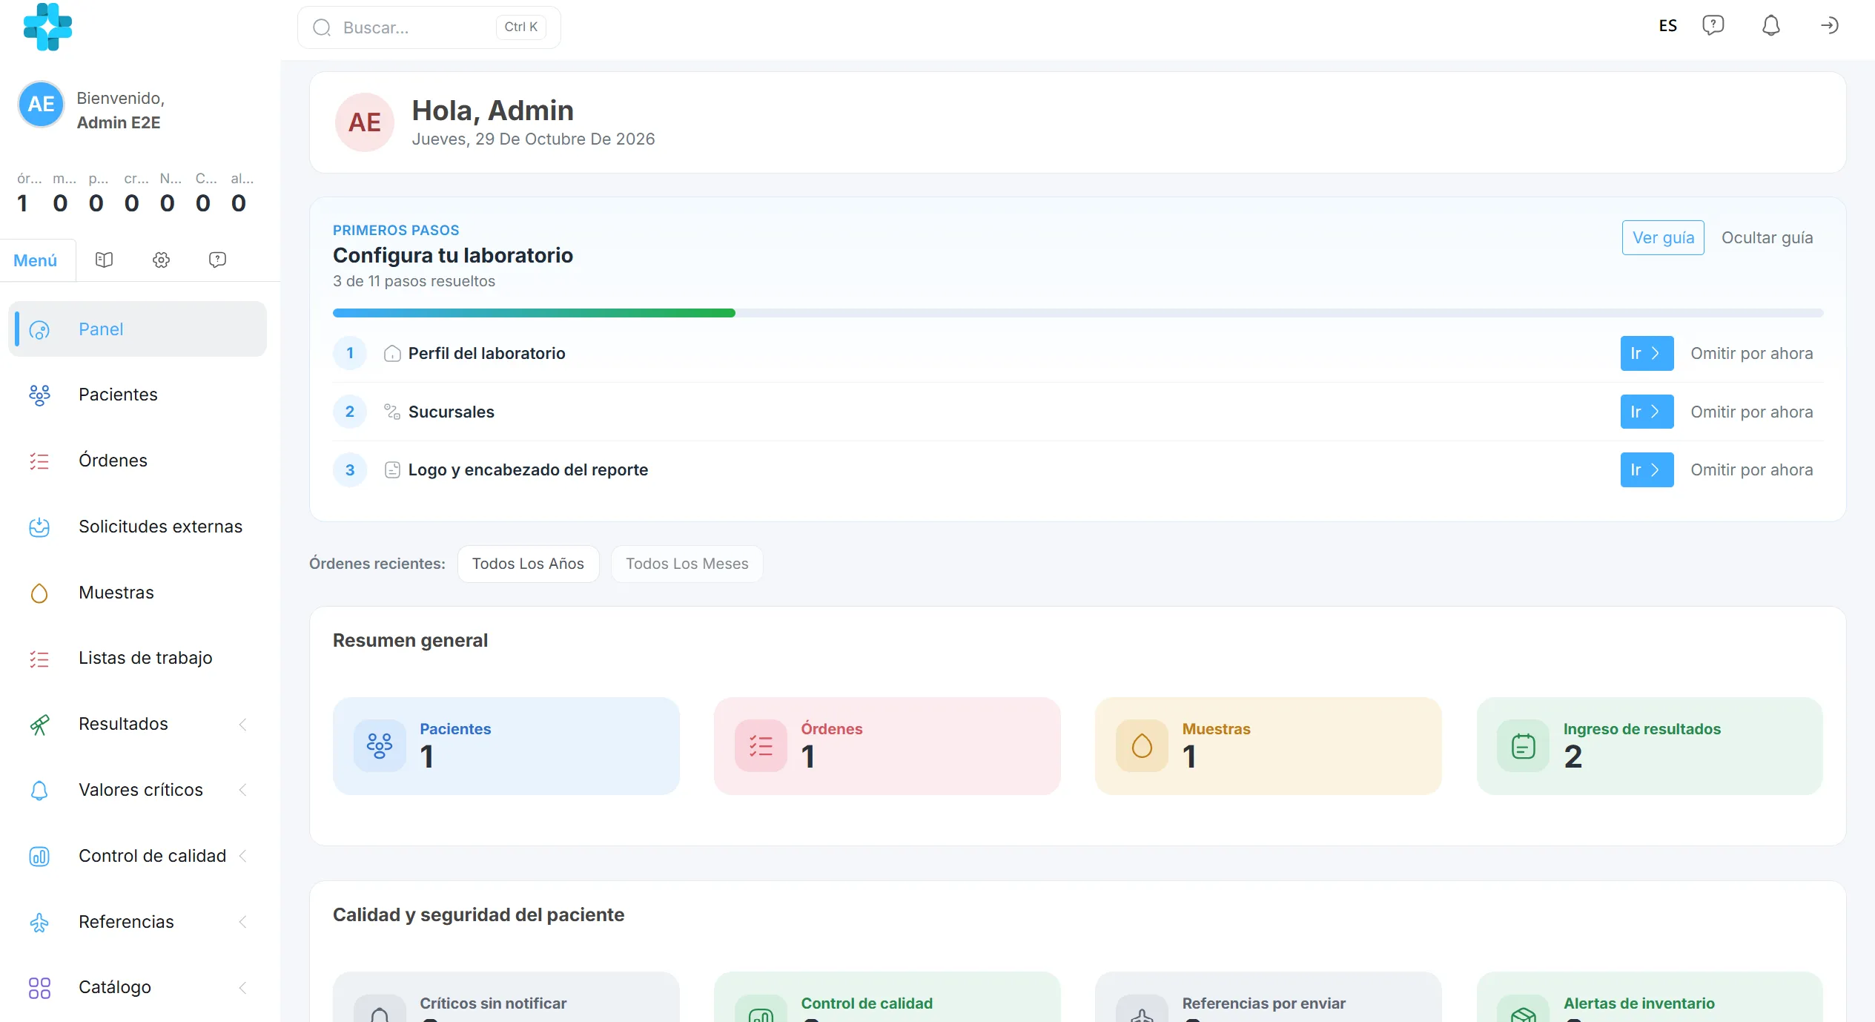The width and height of the screenshot is (1875, 1022).
Task: Select Panel in the sidebar
Action: point(137,329)
